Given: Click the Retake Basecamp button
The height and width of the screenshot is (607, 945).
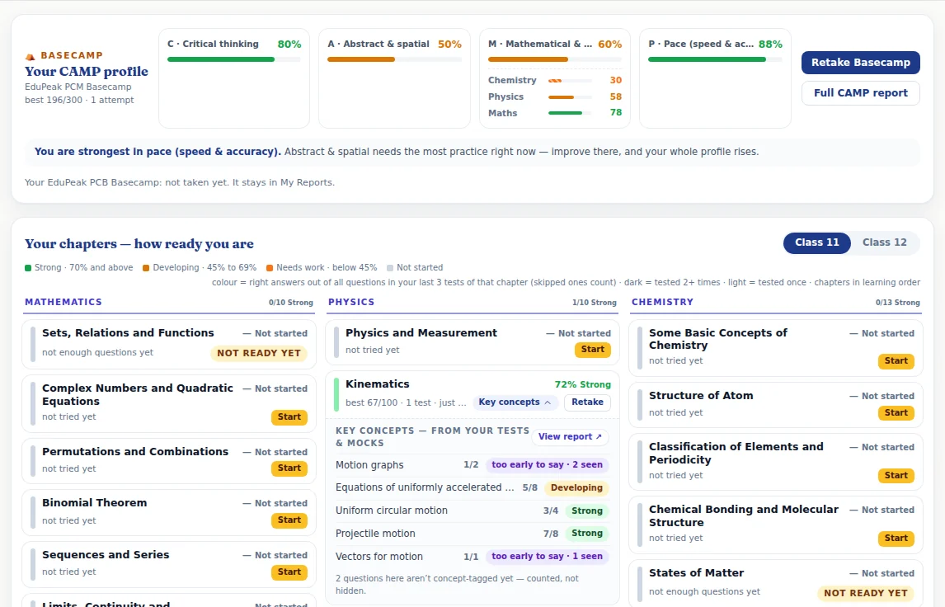Looking at the screenshot, I should click(x=860, y=63).
